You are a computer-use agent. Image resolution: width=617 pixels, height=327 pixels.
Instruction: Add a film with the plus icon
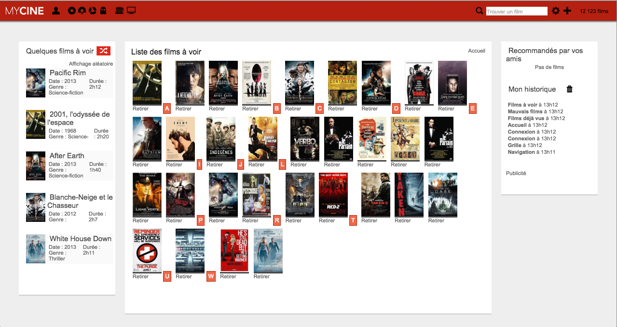[x=567, y=11]
